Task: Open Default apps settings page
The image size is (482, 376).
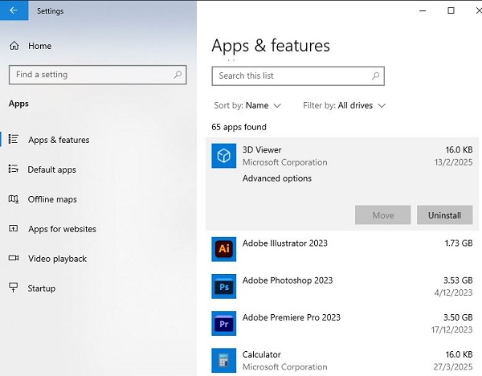Action: (x=51, y=170)
